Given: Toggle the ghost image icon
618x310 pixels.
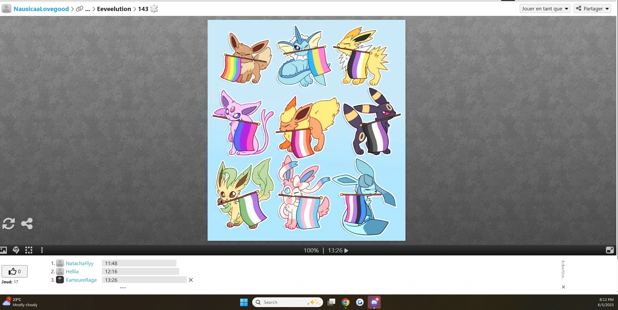Looking at the screenshot, I should tap(16, 250).
